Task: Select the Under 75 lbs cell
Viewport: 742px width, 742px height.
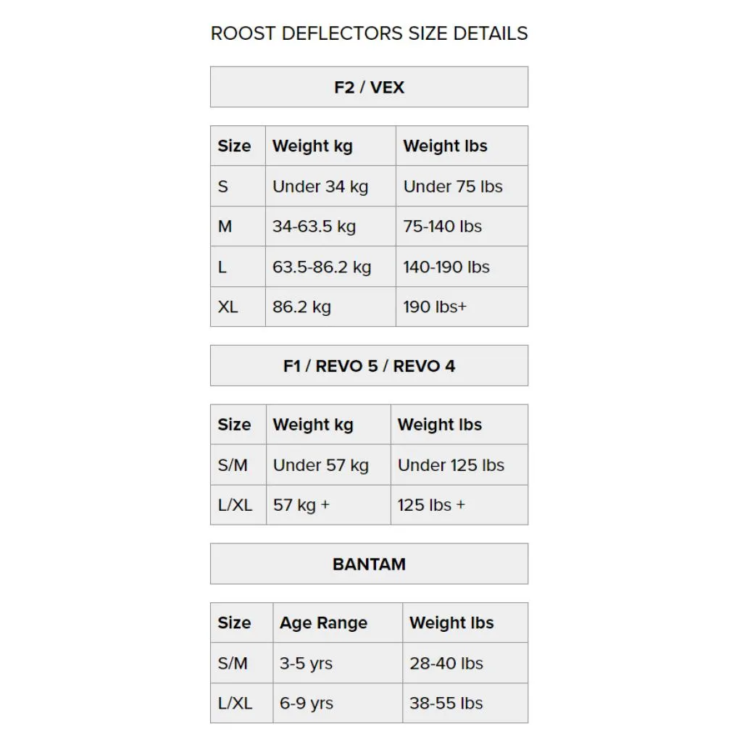Action: click(x=462, y=186)
